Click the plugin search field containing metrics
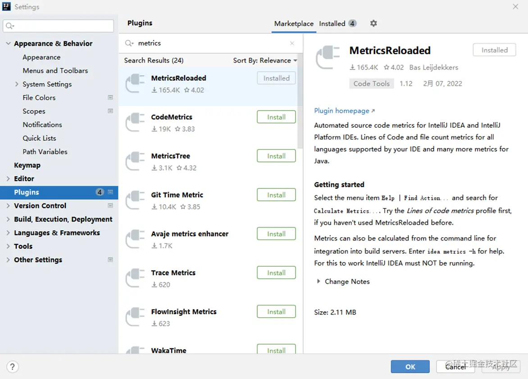 point(210,43)
